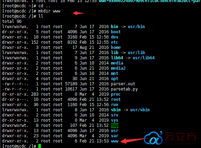Viewport: 201px width, 148px height.
Task: Click the mkdir www command text
Action: tap(49, 11)
